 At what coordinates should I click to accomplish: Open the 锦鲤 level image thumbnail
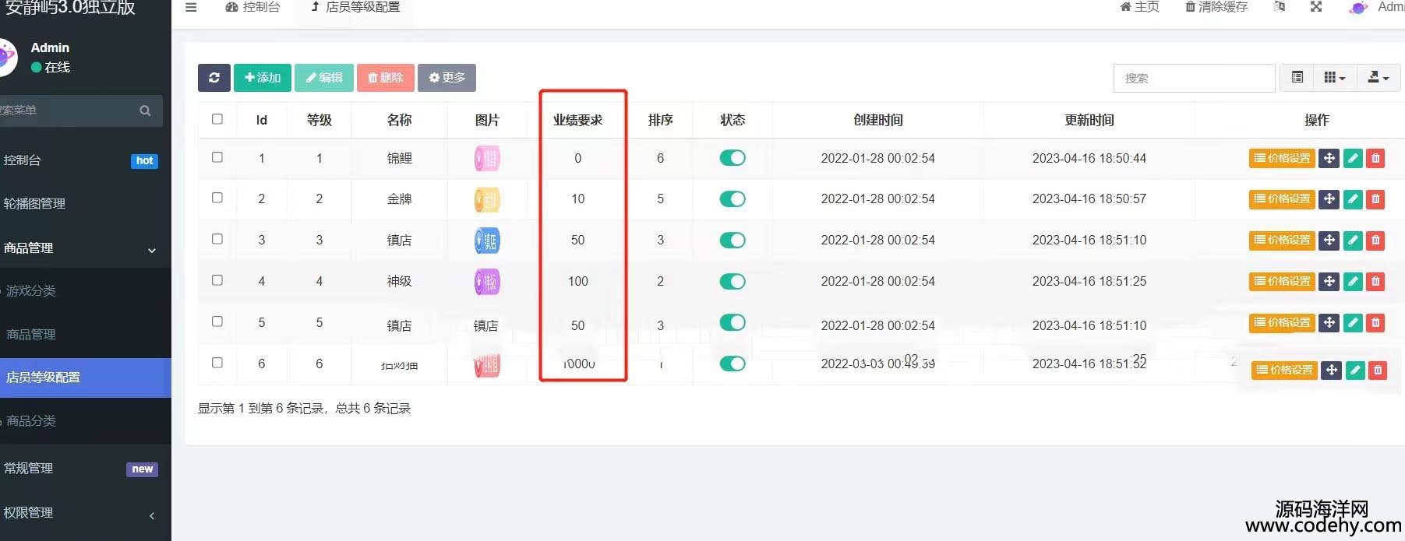(487, 158)
